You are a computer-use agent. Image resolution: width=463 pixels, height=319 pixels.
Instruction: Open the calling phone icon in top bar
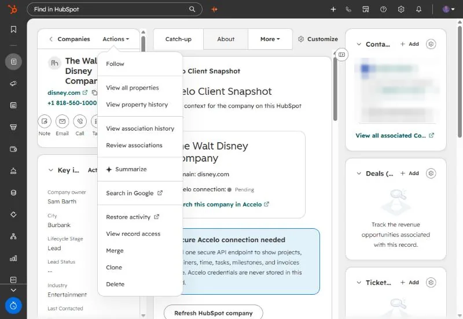(x=348, y=9)
